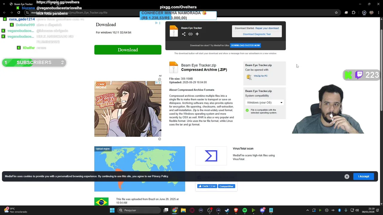The image size is (383, 215).
Task: Click the green Download button
Action: pos(128,50)
